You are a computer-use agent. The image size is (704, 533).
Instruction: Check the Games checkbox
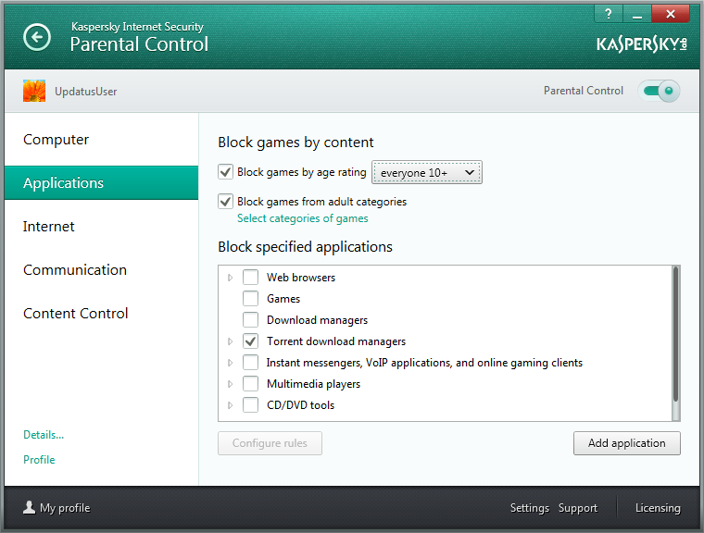click(250, 298)
